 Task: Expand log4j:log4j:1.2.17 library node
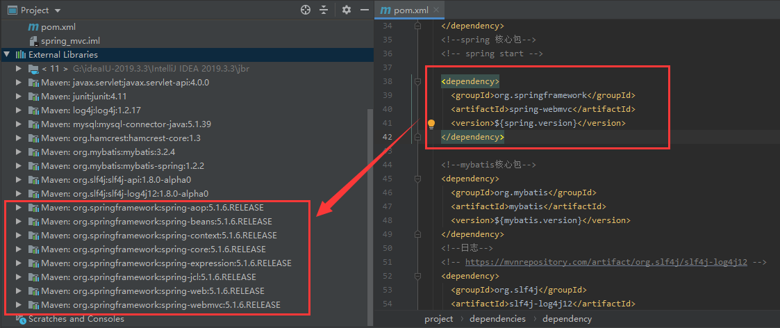(x=18, y=110)
